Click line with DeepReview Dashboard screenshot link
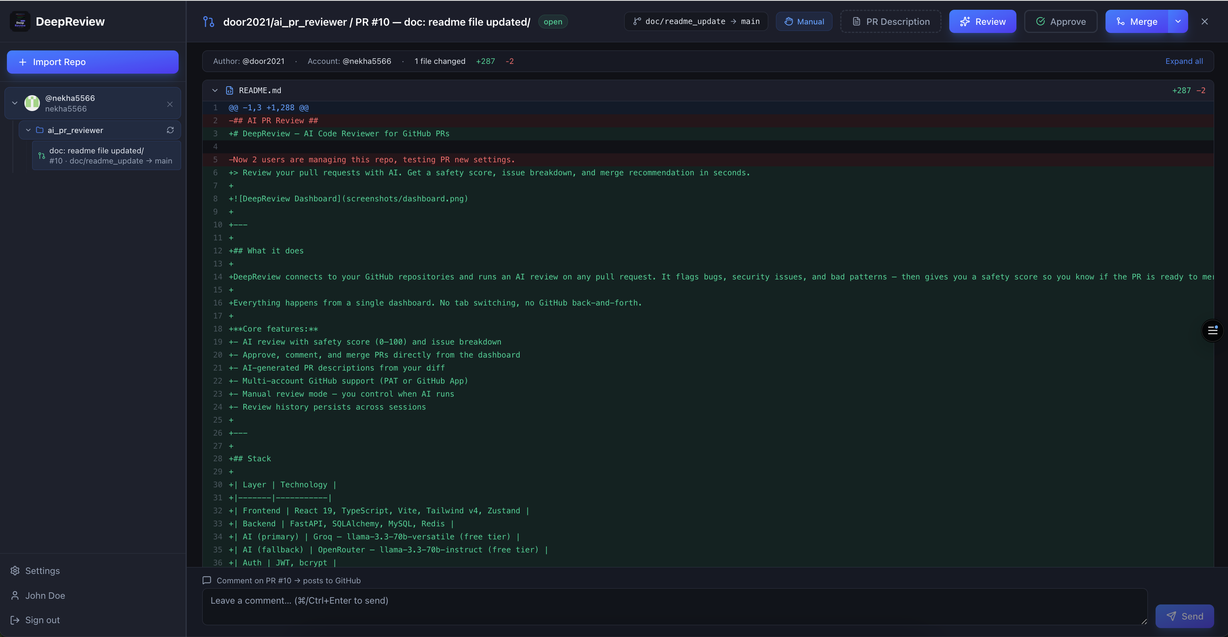Screen dimensions: 1228x637 708,199
